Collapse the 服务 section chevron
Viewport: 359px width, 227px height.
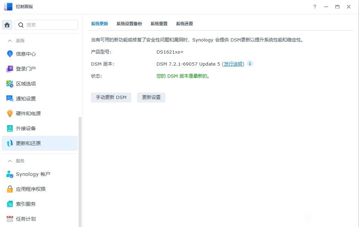coord(10,161)
